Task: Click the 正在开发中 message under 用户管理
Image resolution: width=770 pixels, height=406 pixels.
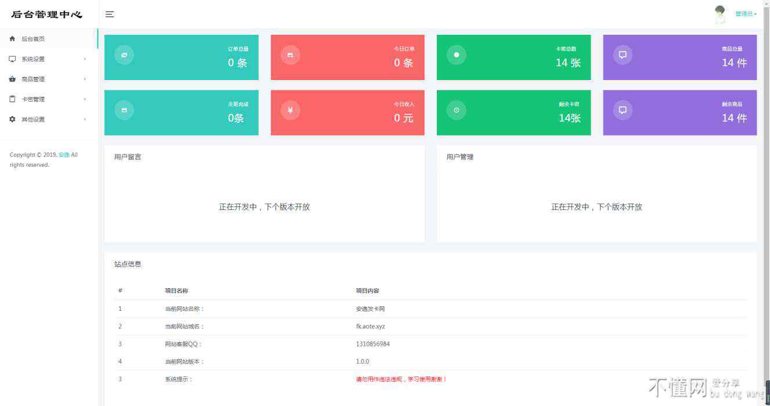Action: (x=597, y=207)
